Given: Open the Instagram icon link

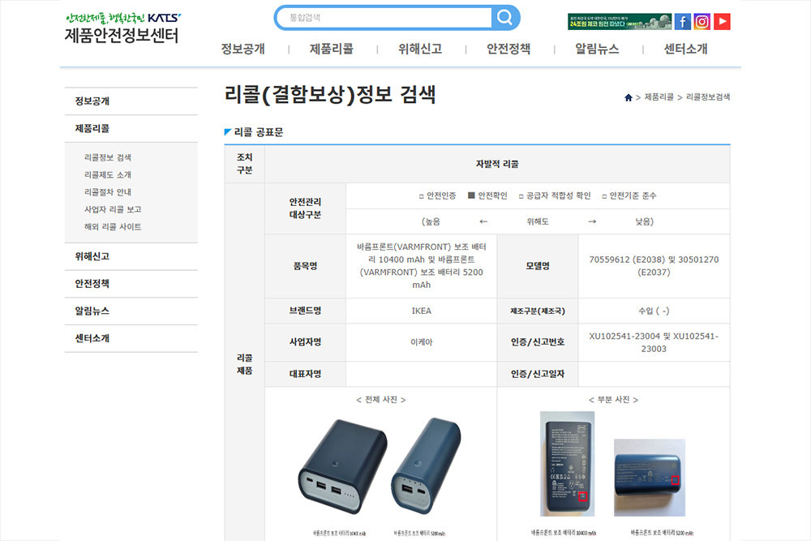Looking at the screenshot, I should pyautogui.click(x=702, y=22).
